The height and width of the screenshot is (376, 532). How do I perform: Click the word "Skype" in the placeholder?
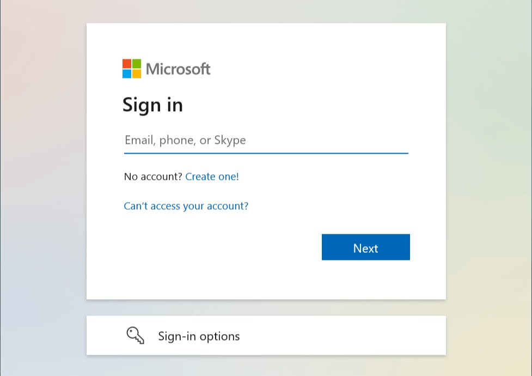pos(230,140)
